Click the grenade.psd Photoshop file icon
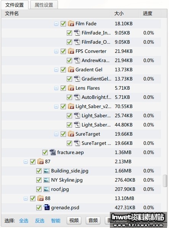Screen dimensions: 169x228 (47, 207)
